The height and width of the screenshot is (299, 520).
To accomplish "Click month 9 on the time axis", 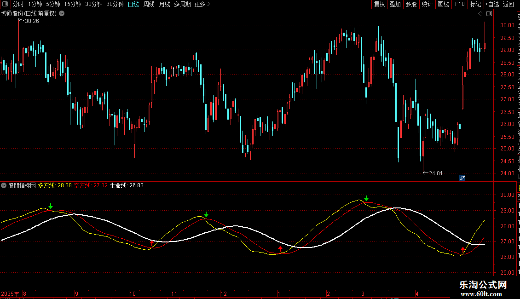I will (76, 293).
